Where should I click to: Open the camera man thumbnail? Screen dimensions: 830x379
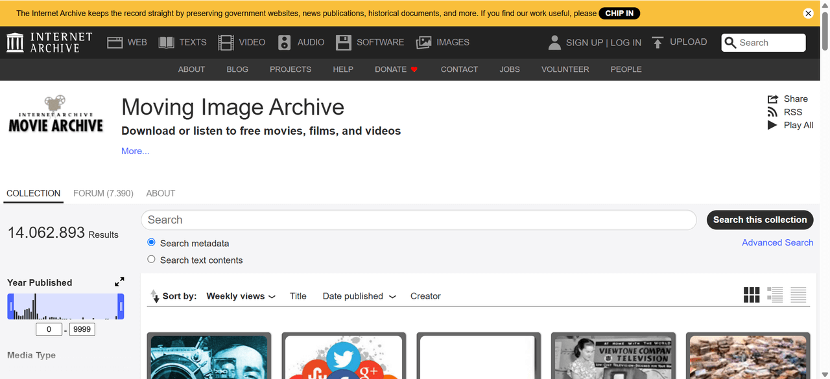209,356
